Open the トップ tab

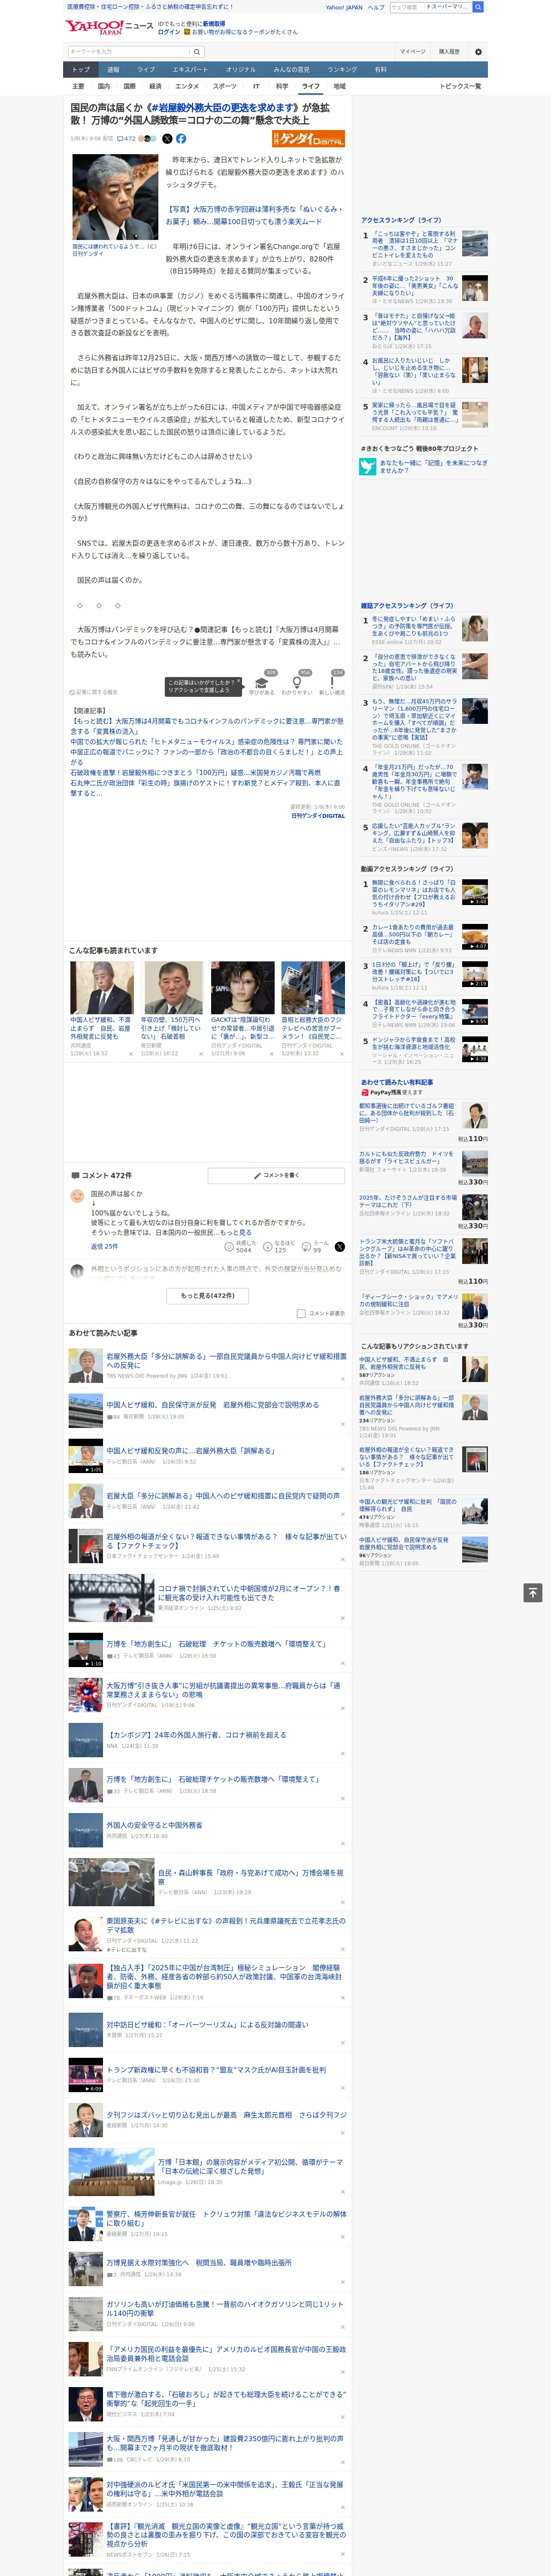pos(81,70)
